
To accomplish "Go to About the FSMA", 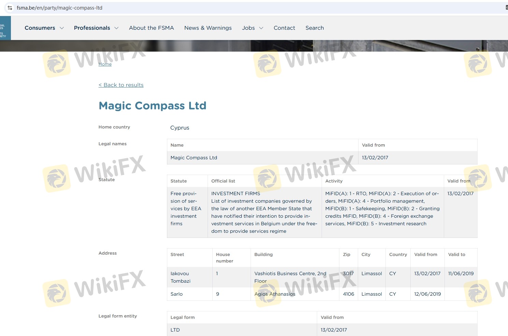I will [x=152, y=28].
